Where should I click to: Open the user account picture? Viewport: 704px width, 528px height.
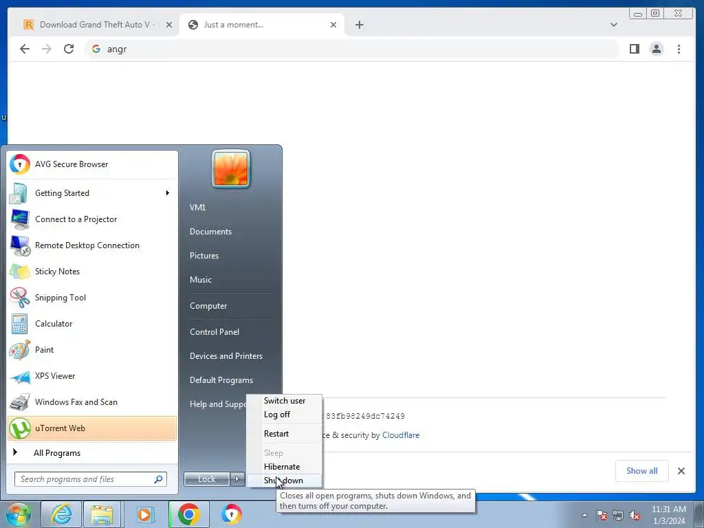pos(231,169)
